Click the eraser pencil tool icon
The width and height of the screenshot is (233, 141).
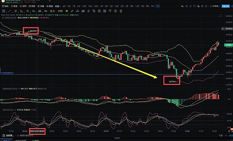pos(77,11)
